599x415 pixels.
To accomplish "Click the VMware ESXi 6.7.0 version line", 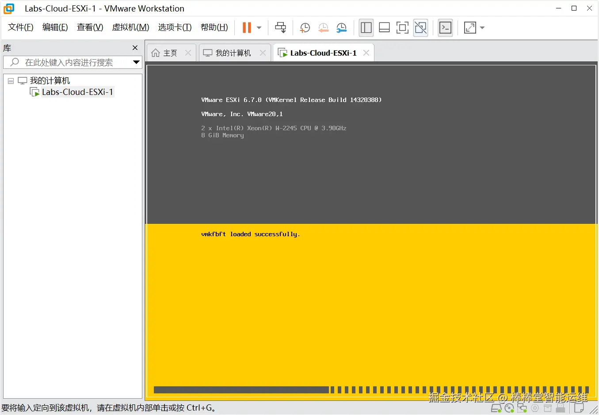I will pyautogui.click(x=291, y=100).
